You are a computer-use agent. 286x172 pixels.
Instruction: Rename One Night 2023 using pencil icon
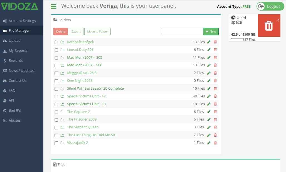[209, 81]
